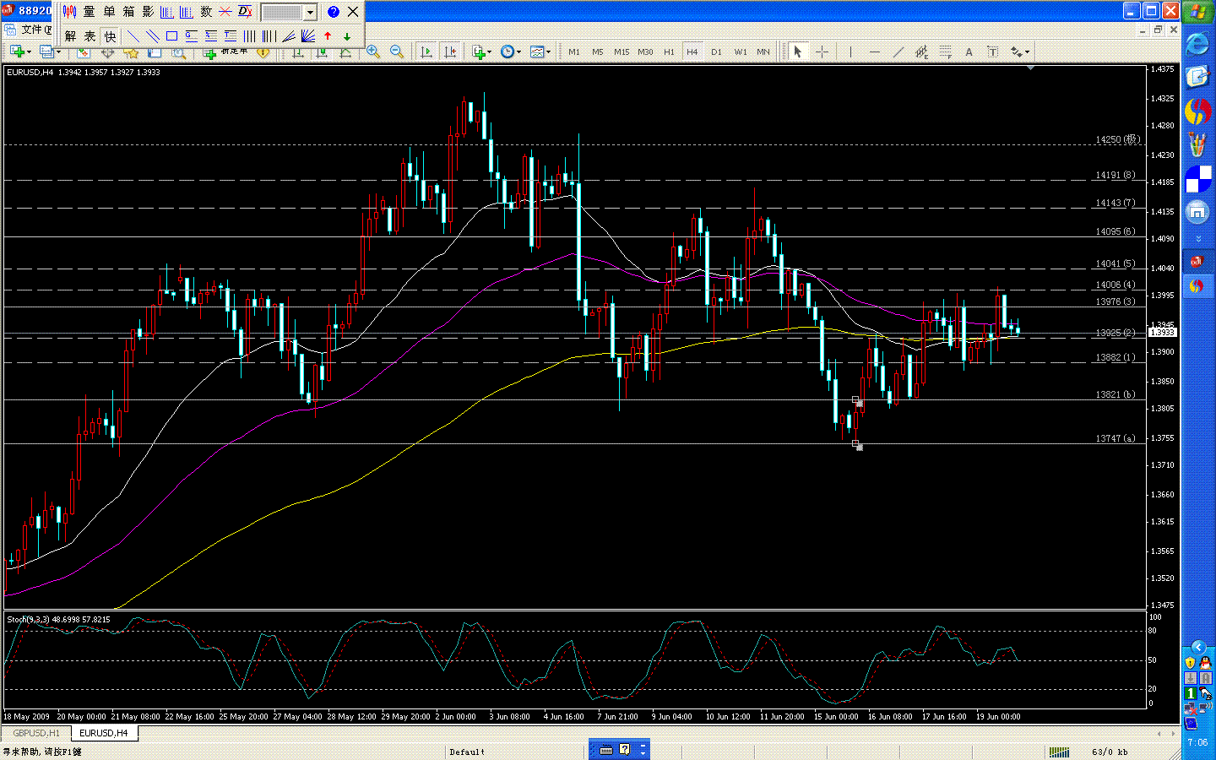Expand the arrows tool dropdown arrow
Image resolution: width=1216 pixels, height=760 pixels.
tap(1027, 52)
